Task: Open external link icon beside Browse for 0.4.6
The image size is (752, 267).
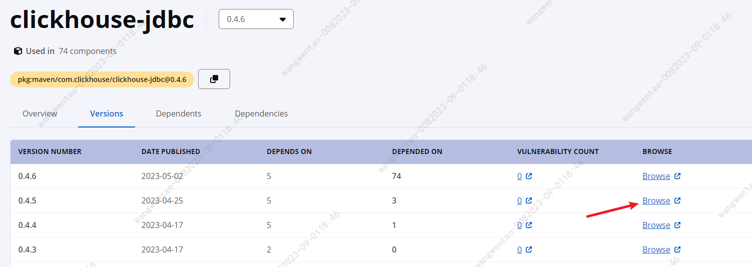Action: [677, 176]
